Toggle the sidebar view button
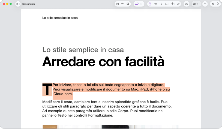 18,4
